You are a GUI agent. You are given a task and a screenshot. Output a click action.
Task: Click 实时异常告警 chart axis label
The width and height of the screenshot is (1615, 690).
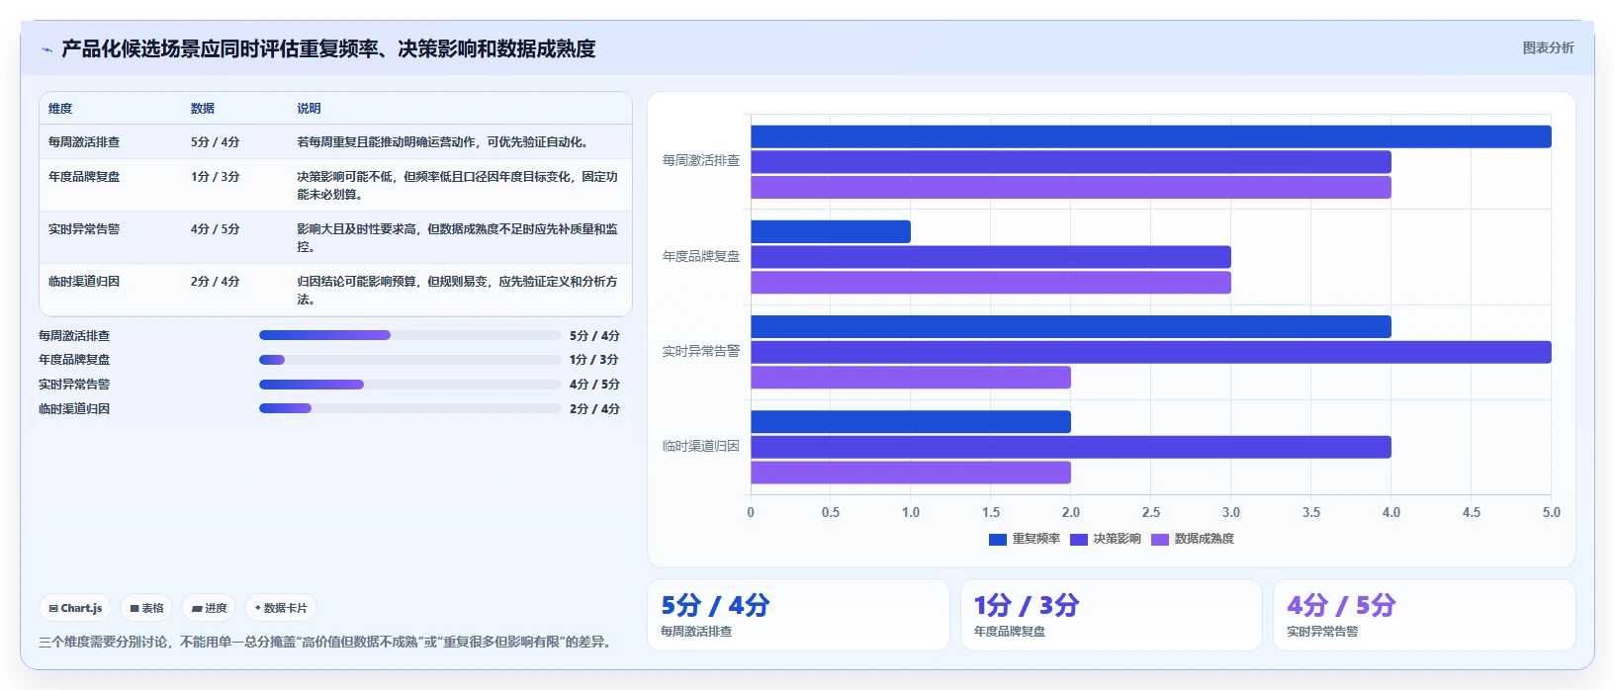click(701, 351)
